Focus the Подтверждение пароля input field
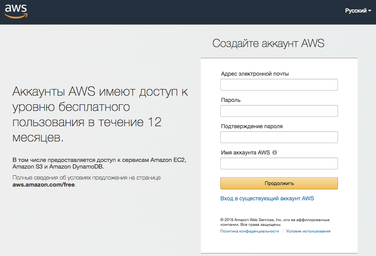This screenshot has width=376, height=256. click(279, 137)
